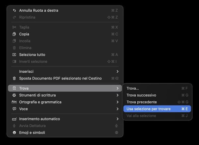199x145 pixels.
Task: Click the Trova search document icon
Action: click(x=14, y=88)
